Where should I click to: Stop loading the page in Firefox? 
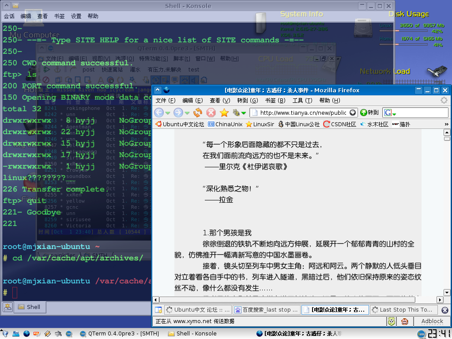[x=211, y=113]
